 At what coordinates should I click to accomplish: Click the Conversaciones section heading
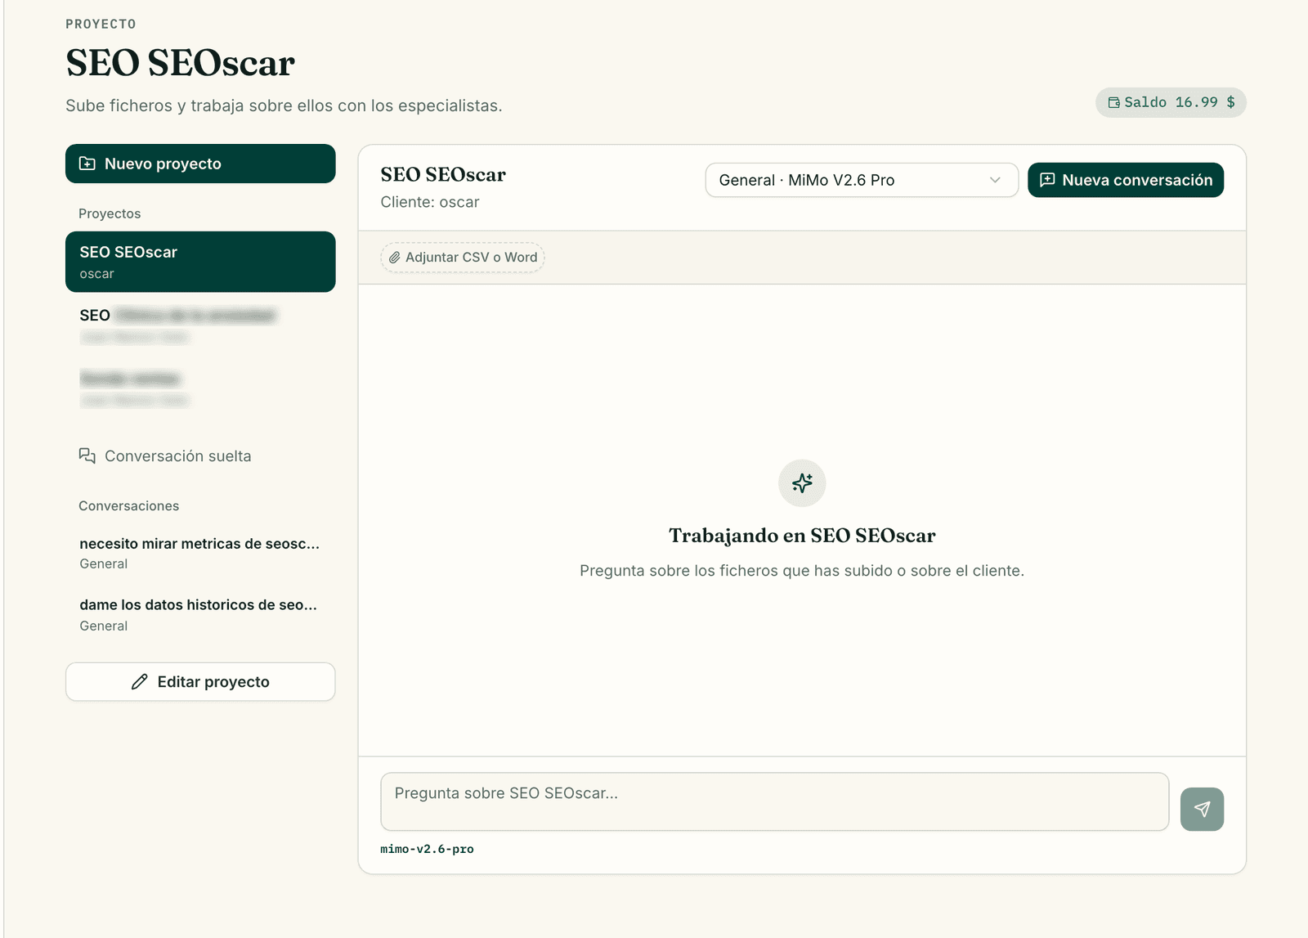pyautogui.click(x=128, y=506)
